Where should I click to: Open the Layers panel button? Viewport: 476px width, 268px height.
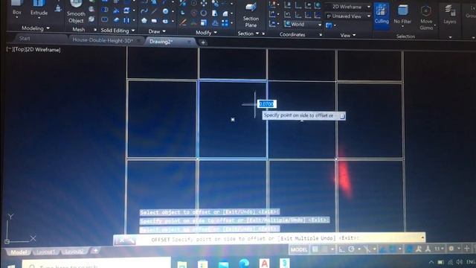pos(449,15)
